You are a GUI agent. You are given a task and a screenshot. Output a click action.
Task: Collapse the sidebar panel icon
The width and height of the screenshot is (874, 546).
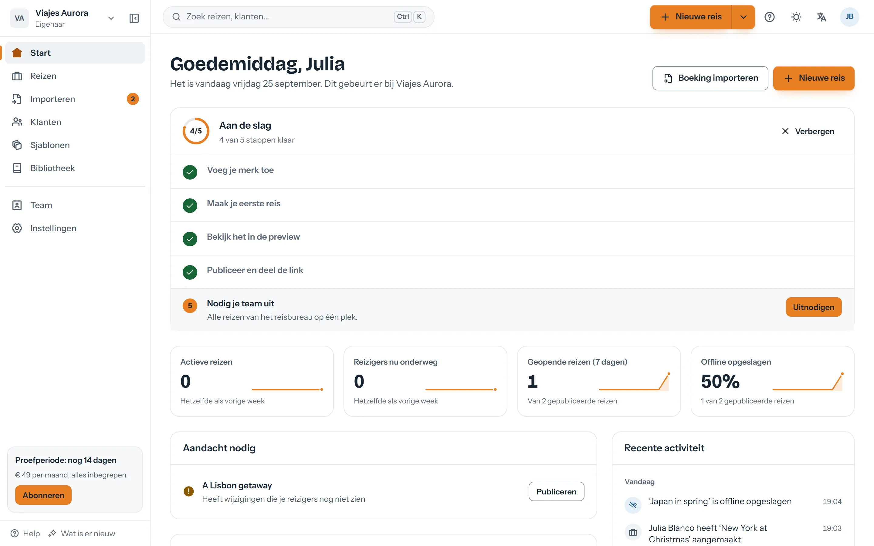[x=134, y=18]
